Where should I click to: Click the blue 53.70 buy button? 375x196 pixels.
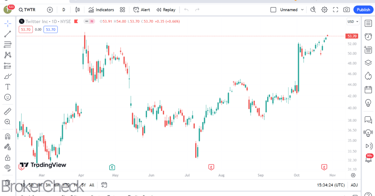[50, 30]
